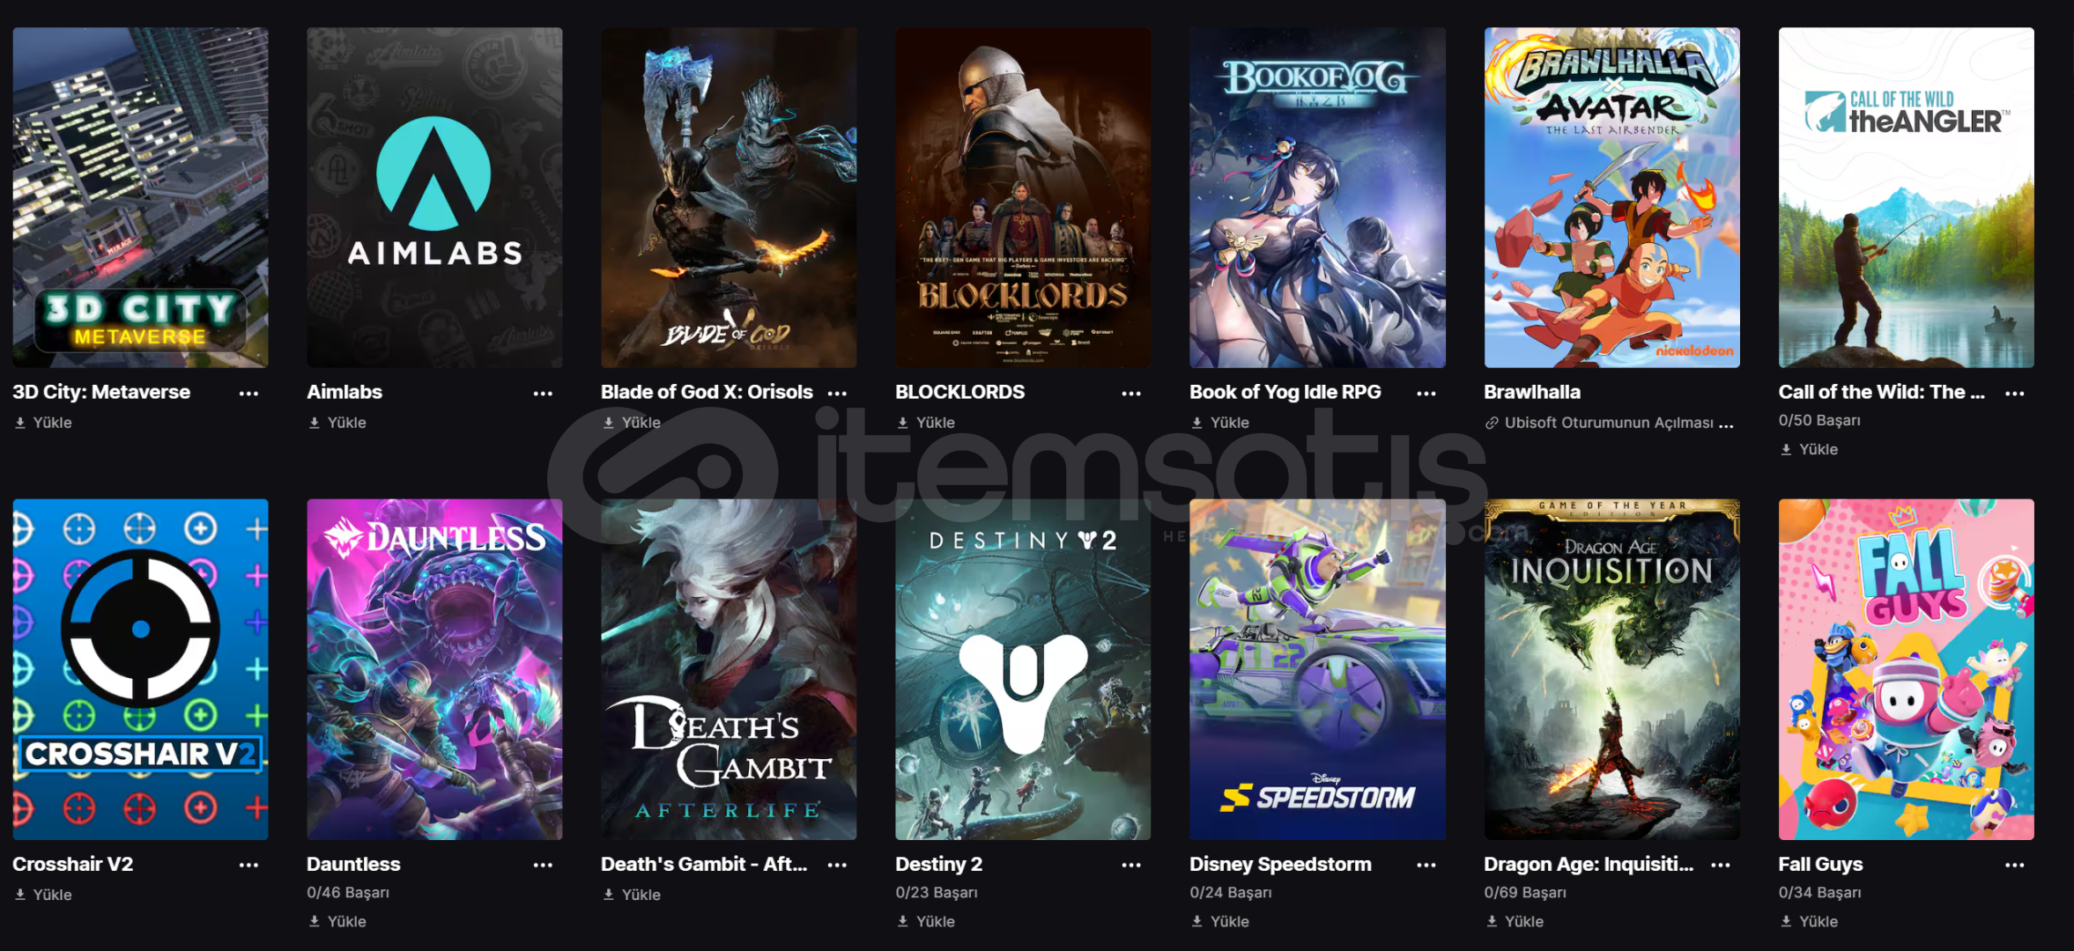Click the Yükle download icon under Aimlabs
Screen dimensions: 2074x951
[315, 424]
